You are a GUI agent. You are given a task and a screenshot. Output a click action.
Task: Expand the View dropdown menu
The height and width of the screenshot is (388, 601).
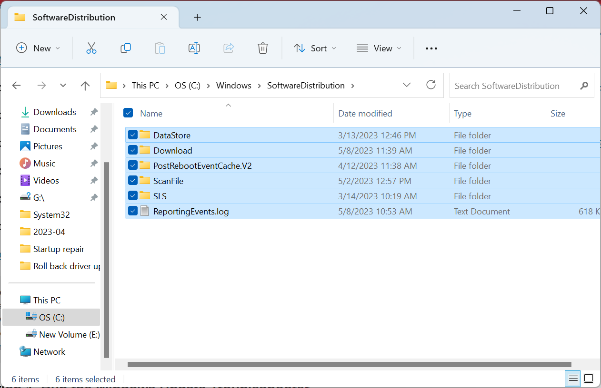[x=379, y=48]
